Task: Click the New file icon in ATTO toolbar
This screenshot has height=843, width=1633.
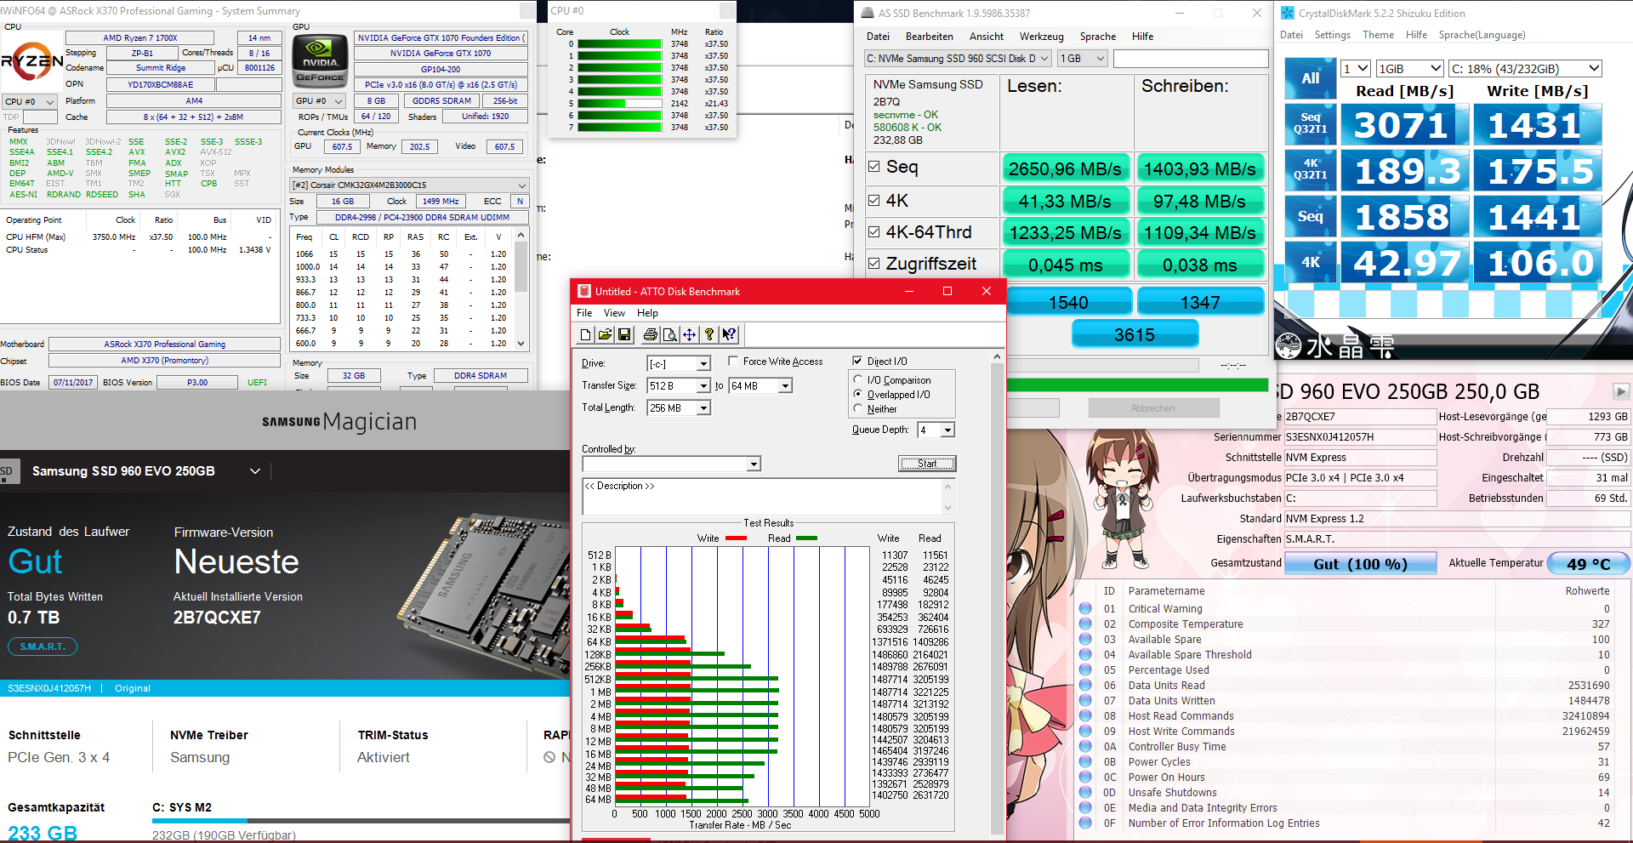Action: click(x=585, y=335)
